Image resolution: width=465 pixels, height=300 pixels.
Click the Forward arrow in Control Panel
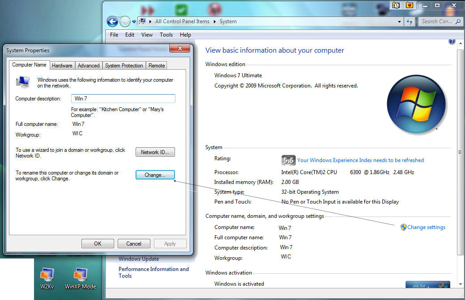[125, 21]
